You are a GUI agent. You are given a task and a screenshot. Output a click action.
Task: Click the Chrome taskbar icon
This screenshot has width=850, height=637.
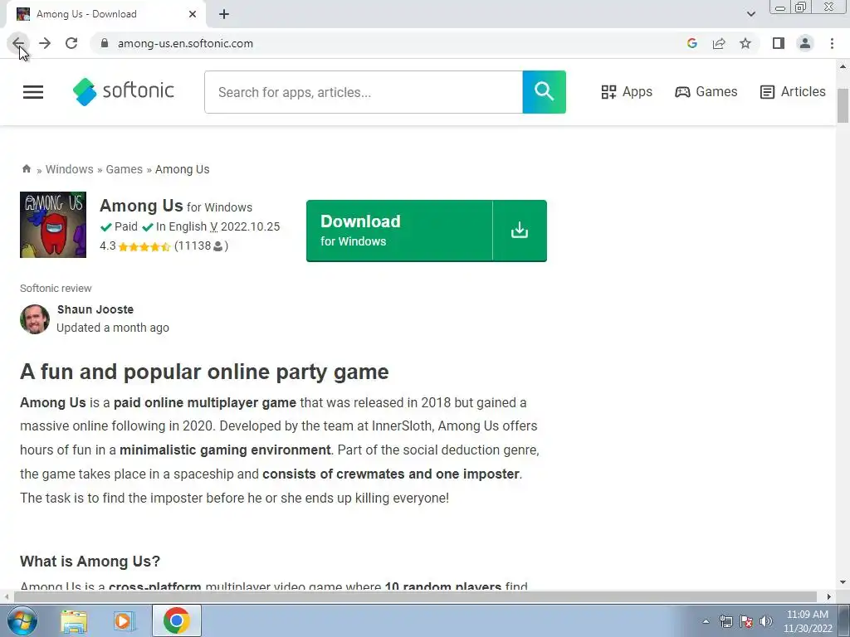(x=177, y=620)
